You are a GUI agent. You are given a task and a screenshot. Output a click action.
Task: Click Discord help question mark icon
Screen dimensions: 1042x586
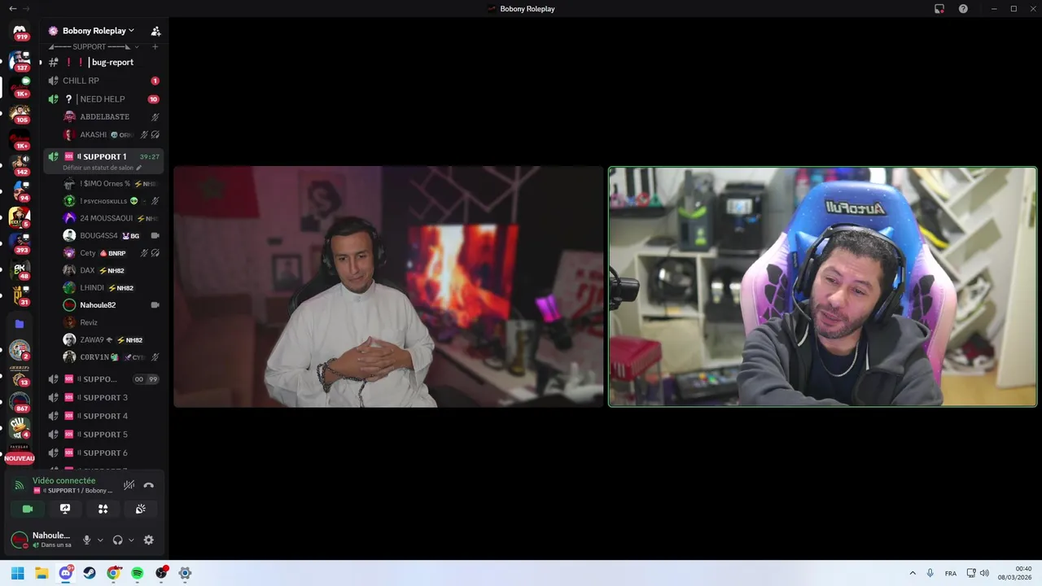click(963, 9)
